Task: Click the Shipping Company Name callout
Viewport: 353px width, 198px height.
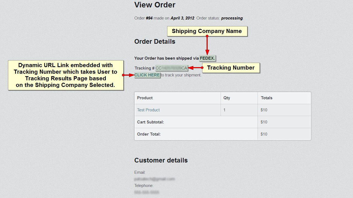Action: tap(207, 31)
